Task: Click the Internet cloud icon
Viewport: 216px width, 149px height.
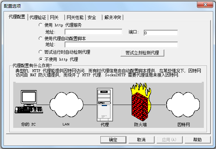Action: pyautogui.click(x=183, y=105)
